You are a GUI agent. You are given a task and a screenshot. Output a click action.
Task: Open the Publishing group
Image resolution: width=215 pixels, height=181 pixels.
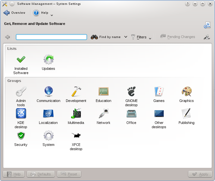[x=186, y=116]
